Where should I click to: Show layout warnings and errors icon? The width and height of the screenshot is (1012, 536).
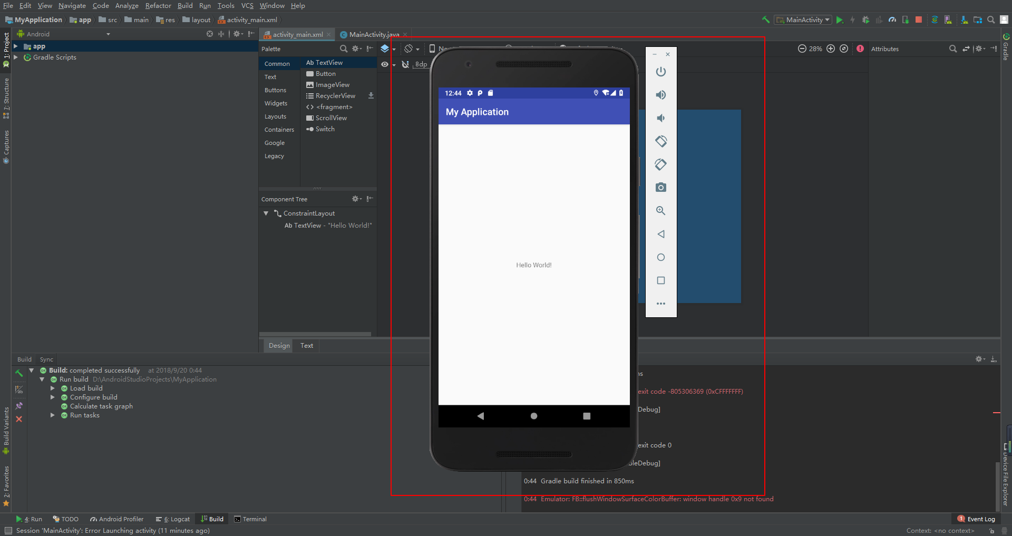[x=860, y=48]
